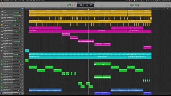Solo the Seismic track
171x96 pixels.
coord(5,12)
